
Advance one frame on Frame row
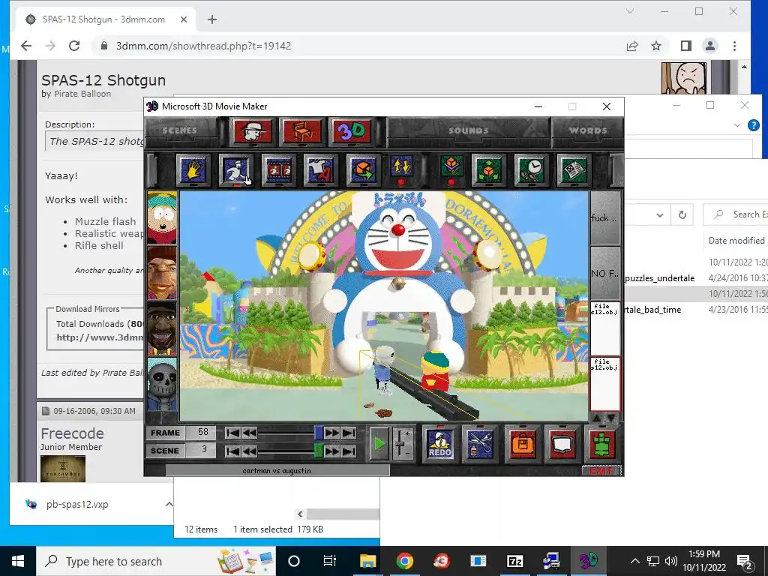(331, 433)
